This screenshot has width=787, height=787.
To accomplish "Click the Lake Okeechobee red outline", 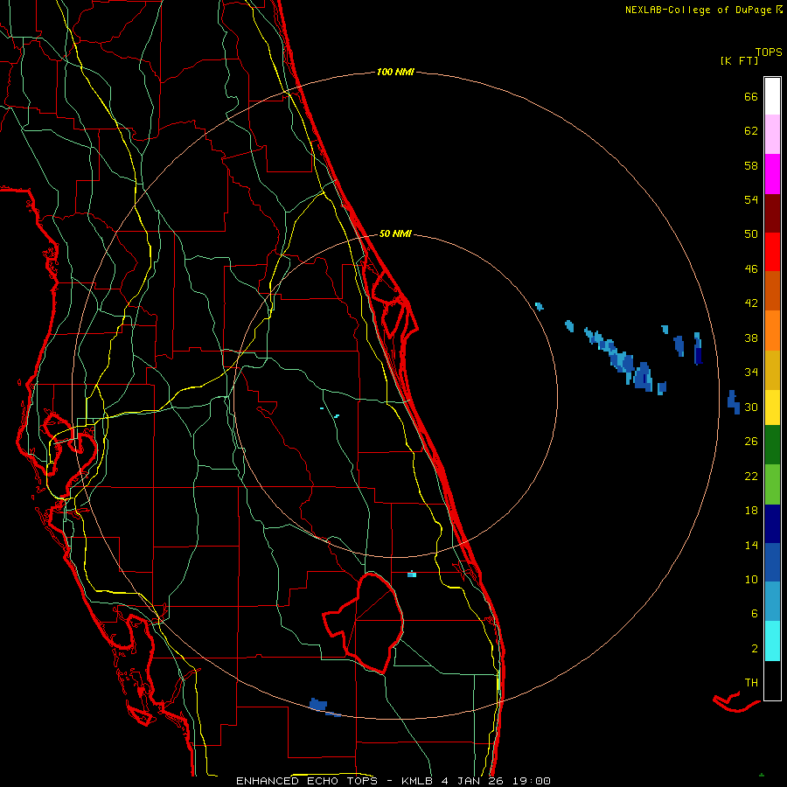I will 364,623.
